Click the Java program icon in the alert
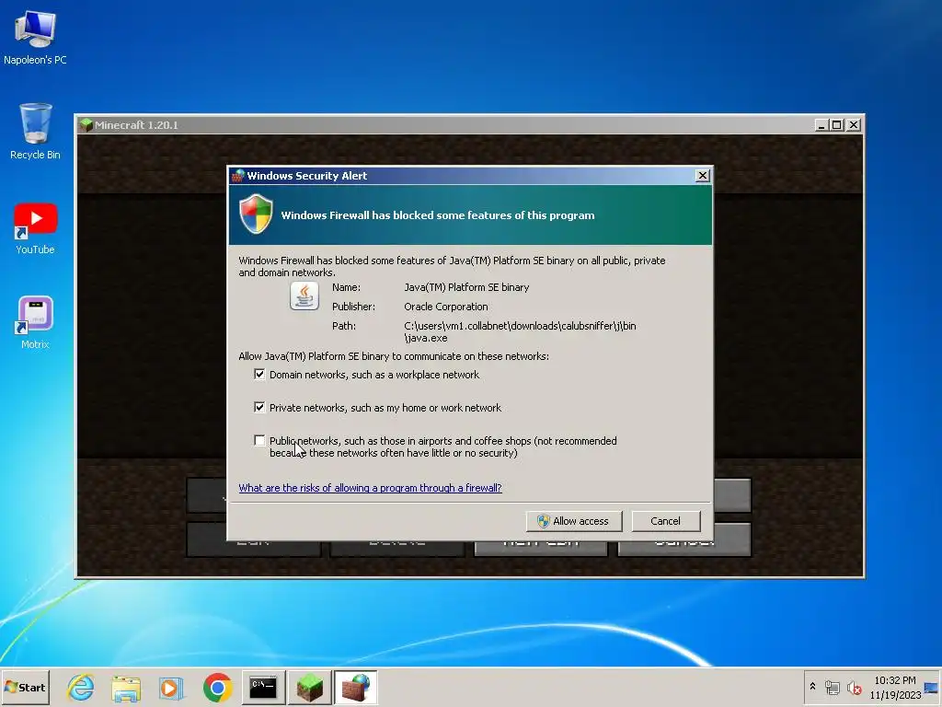 (304, 296)
